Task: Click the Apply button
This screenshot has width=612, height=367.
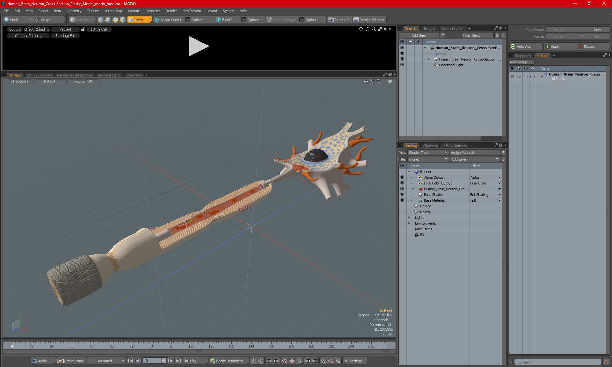Action: point(559,47)
